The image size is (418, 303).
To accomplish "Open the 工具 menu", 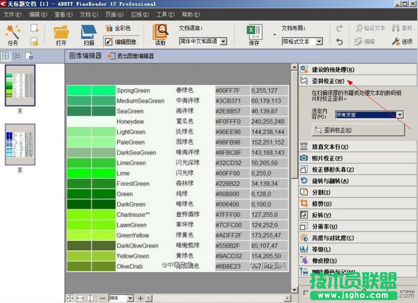I will [x=165, y=14].
